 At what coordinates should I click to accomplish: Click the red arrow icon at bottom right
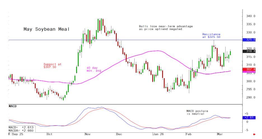(x=254, y=135)
